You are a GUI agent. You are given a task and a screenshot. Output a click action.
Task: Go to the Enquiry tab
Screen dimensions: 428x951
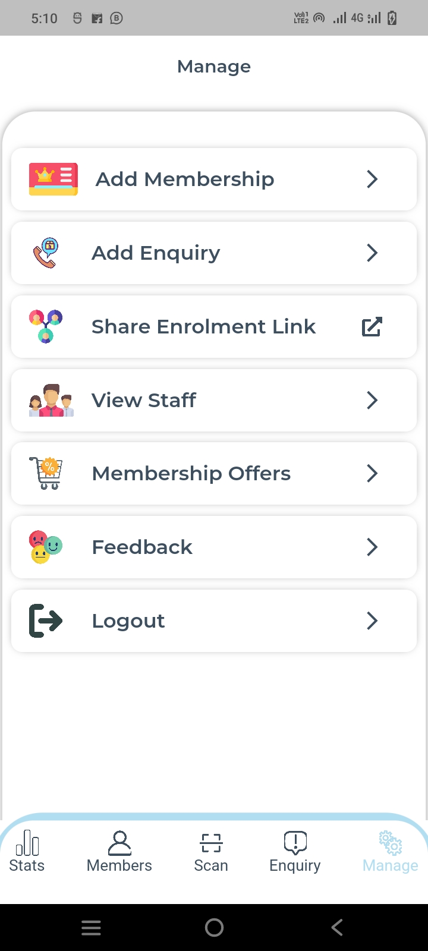tap(295, 851)
